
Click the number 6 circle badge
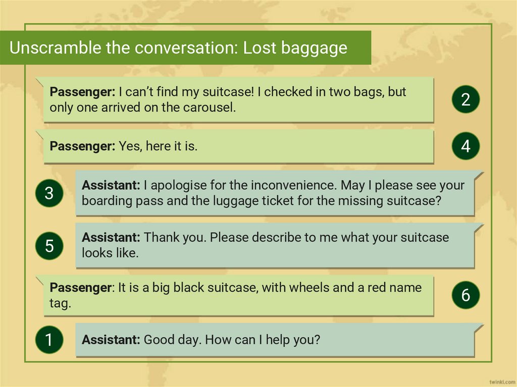tap(465, 295)
